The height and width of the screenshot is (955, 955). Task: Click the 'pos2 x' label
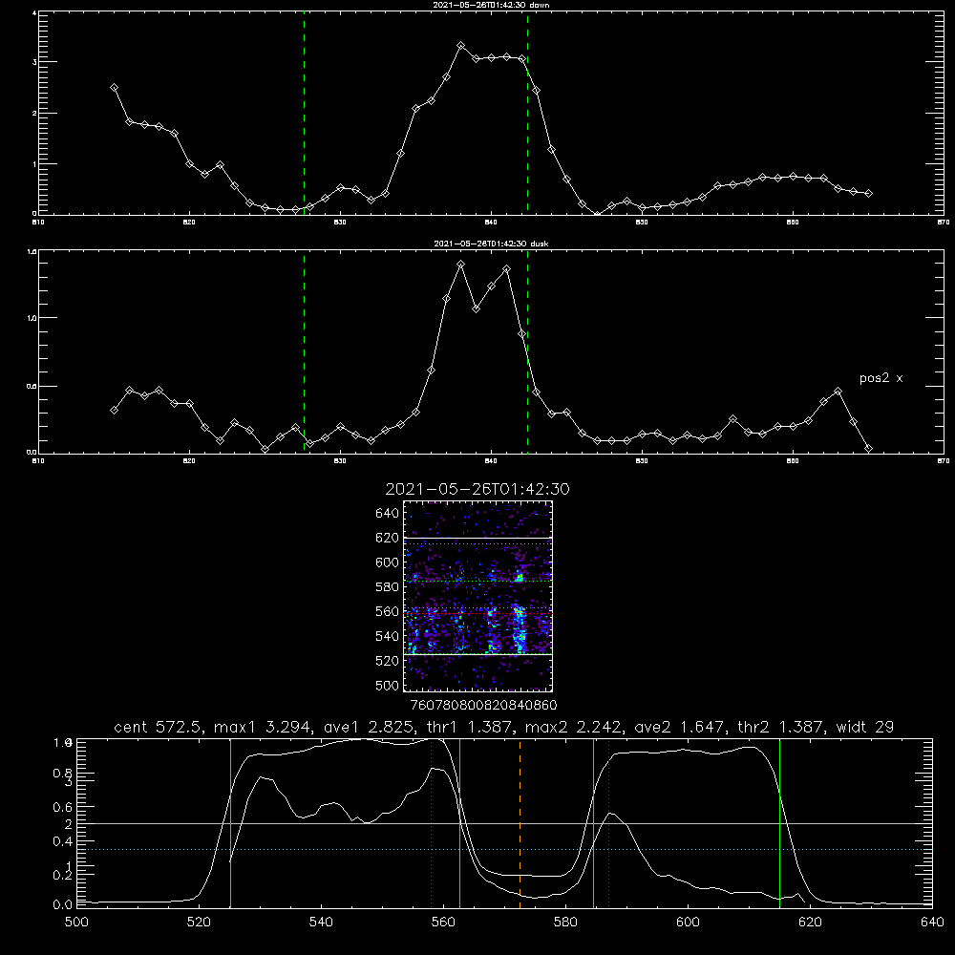pos(881,378)
